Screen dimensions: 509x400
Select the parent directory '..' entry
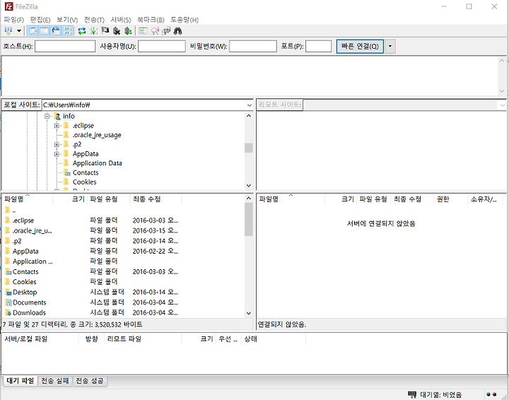tap(14, 211)
